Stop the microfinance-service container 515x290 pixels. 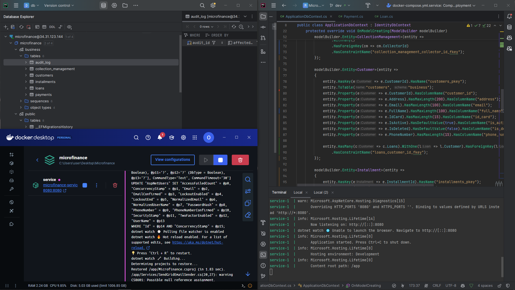(85, 185)
